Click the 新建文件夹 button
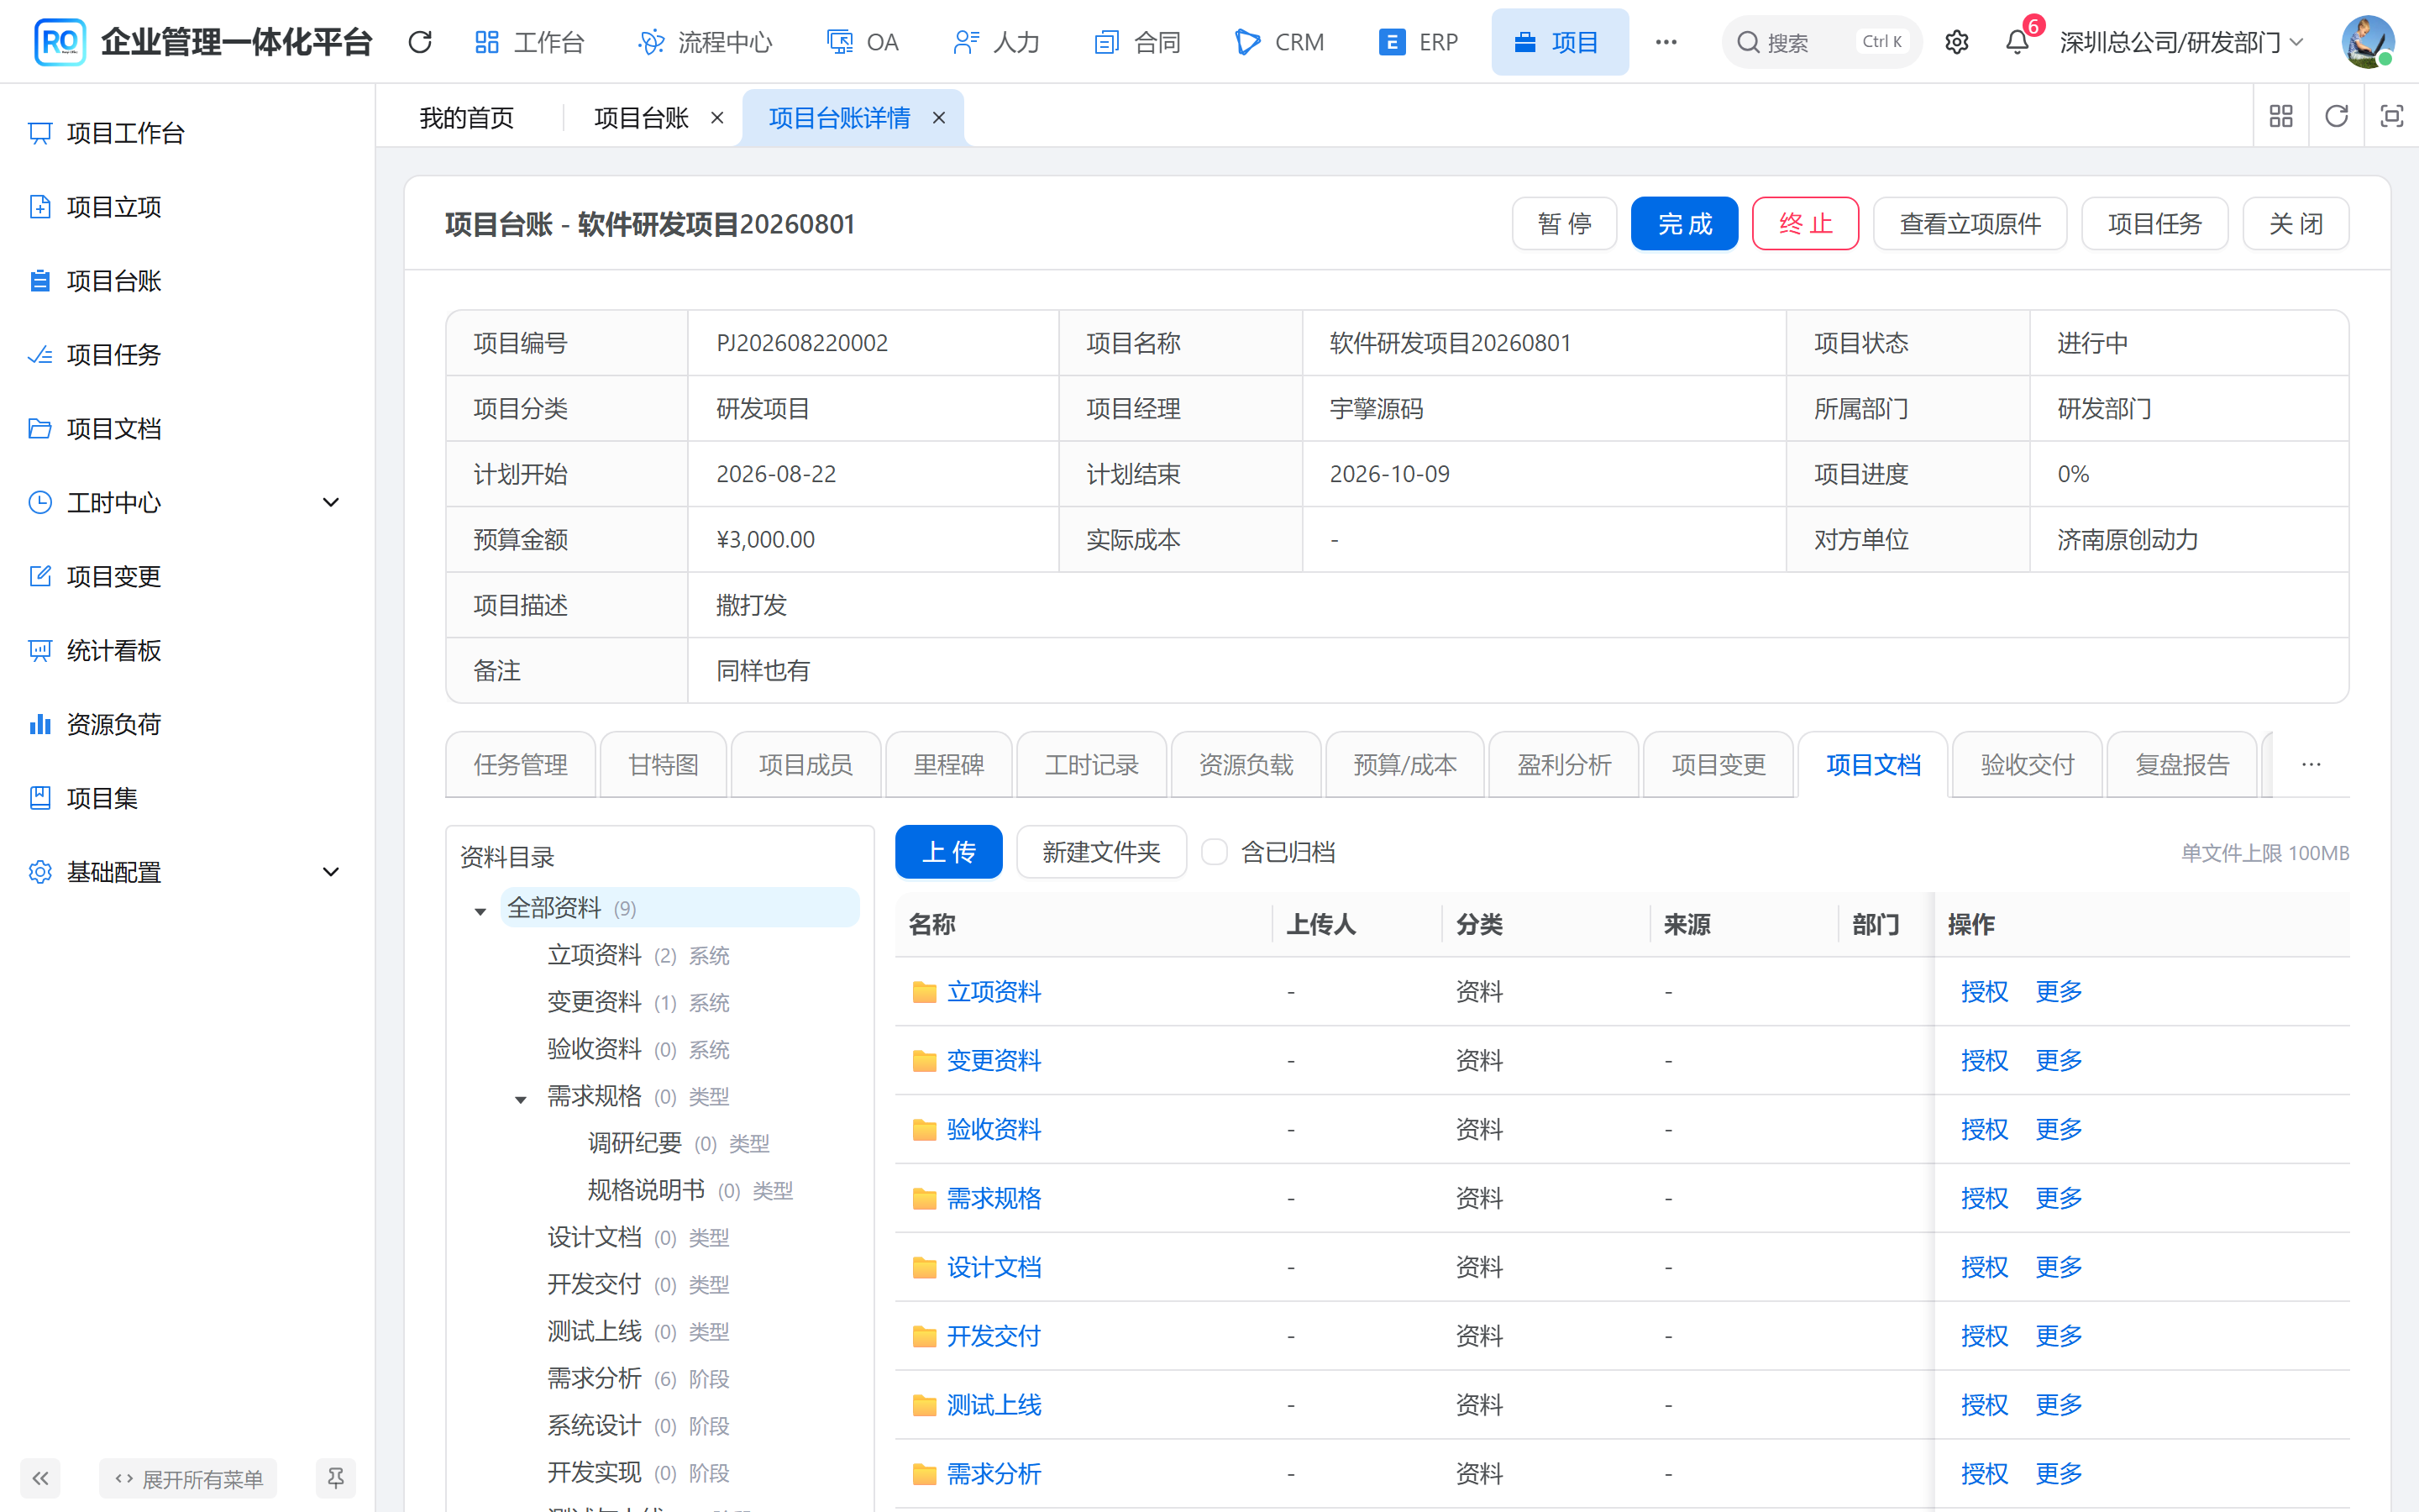The width and height of the screenshot is (2419, 1512). point(1101,852)
